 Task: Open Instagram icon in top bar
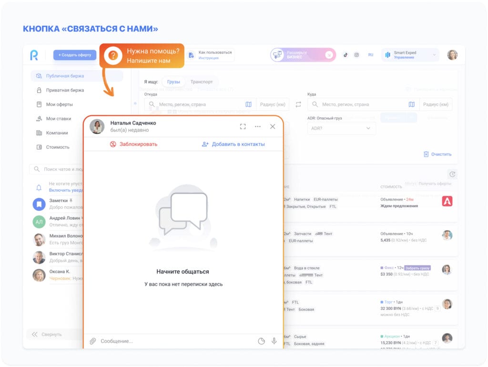(356, 55)
